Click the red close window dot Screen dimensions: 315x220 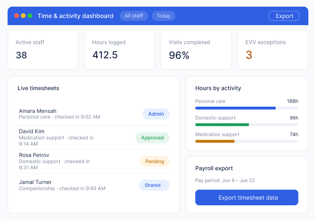click(x=17, y=16)
